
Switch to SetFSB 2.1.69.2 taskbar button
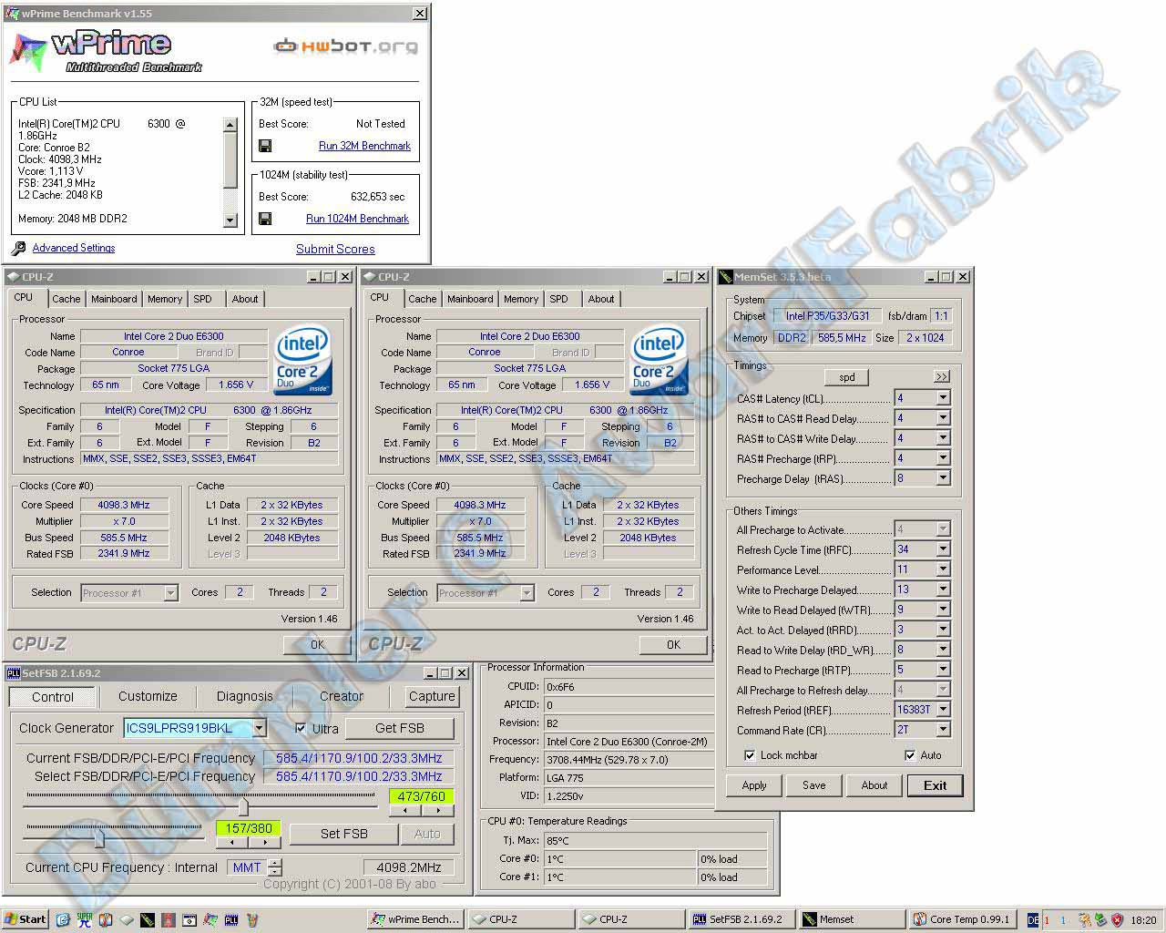[742, 919]
